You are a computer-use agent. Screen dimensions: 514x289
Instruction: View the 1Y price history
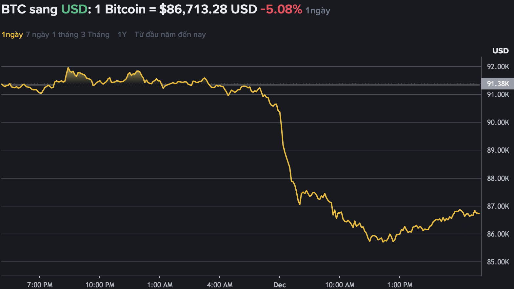121,34
